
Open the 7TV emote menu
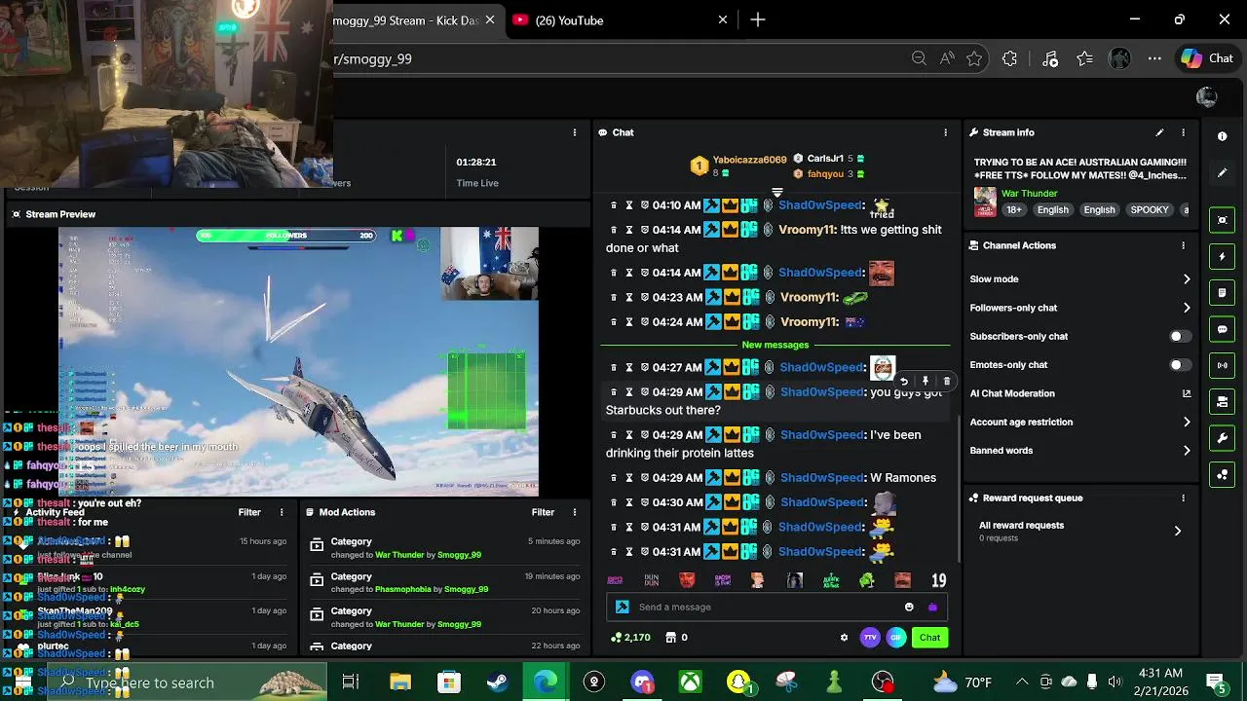[x=870, y=638]
